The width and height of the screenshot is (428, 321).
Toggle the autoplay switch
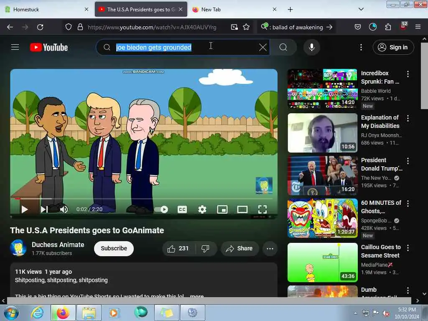(x=161, y=209)
